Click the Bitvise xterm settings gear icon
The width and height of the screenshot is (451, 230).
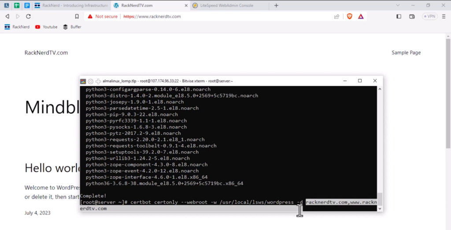tap(90, 81)
